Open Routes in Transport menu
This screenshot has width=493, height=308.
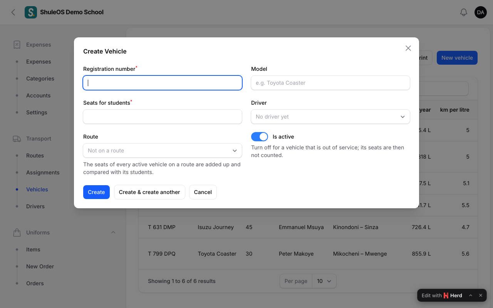[35, 156]
